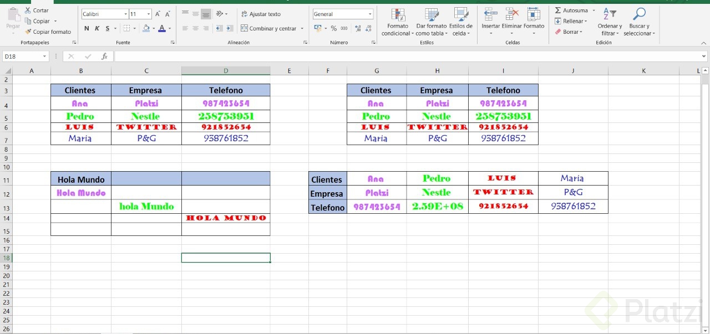Collapse the ribbon with the caret
Image resolution: width=710 pixels, height=334 pixels.
[703, 42]
